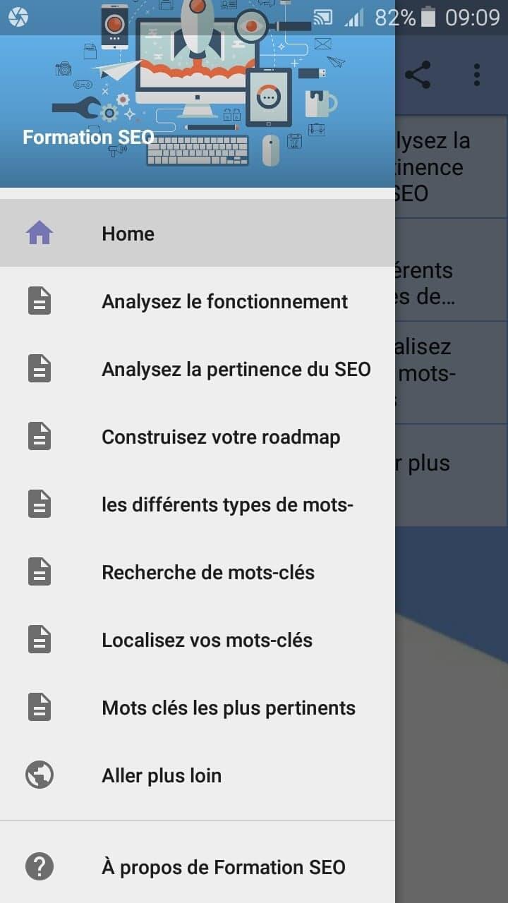Open the three-dot overflow menu

477,75
